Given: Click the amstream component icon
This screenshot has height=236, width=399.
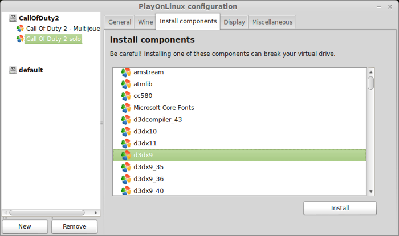Looking at the screenshot, I should coord(126,72).
